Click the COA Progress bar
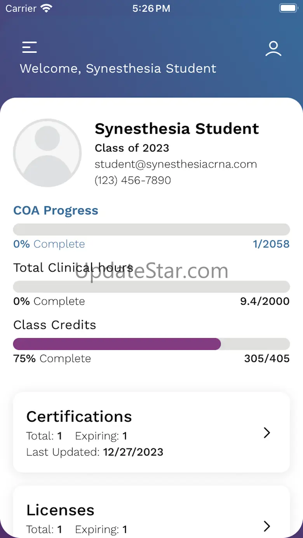The width and height of the screenshot is (303, 538). [x=151, y=230]
